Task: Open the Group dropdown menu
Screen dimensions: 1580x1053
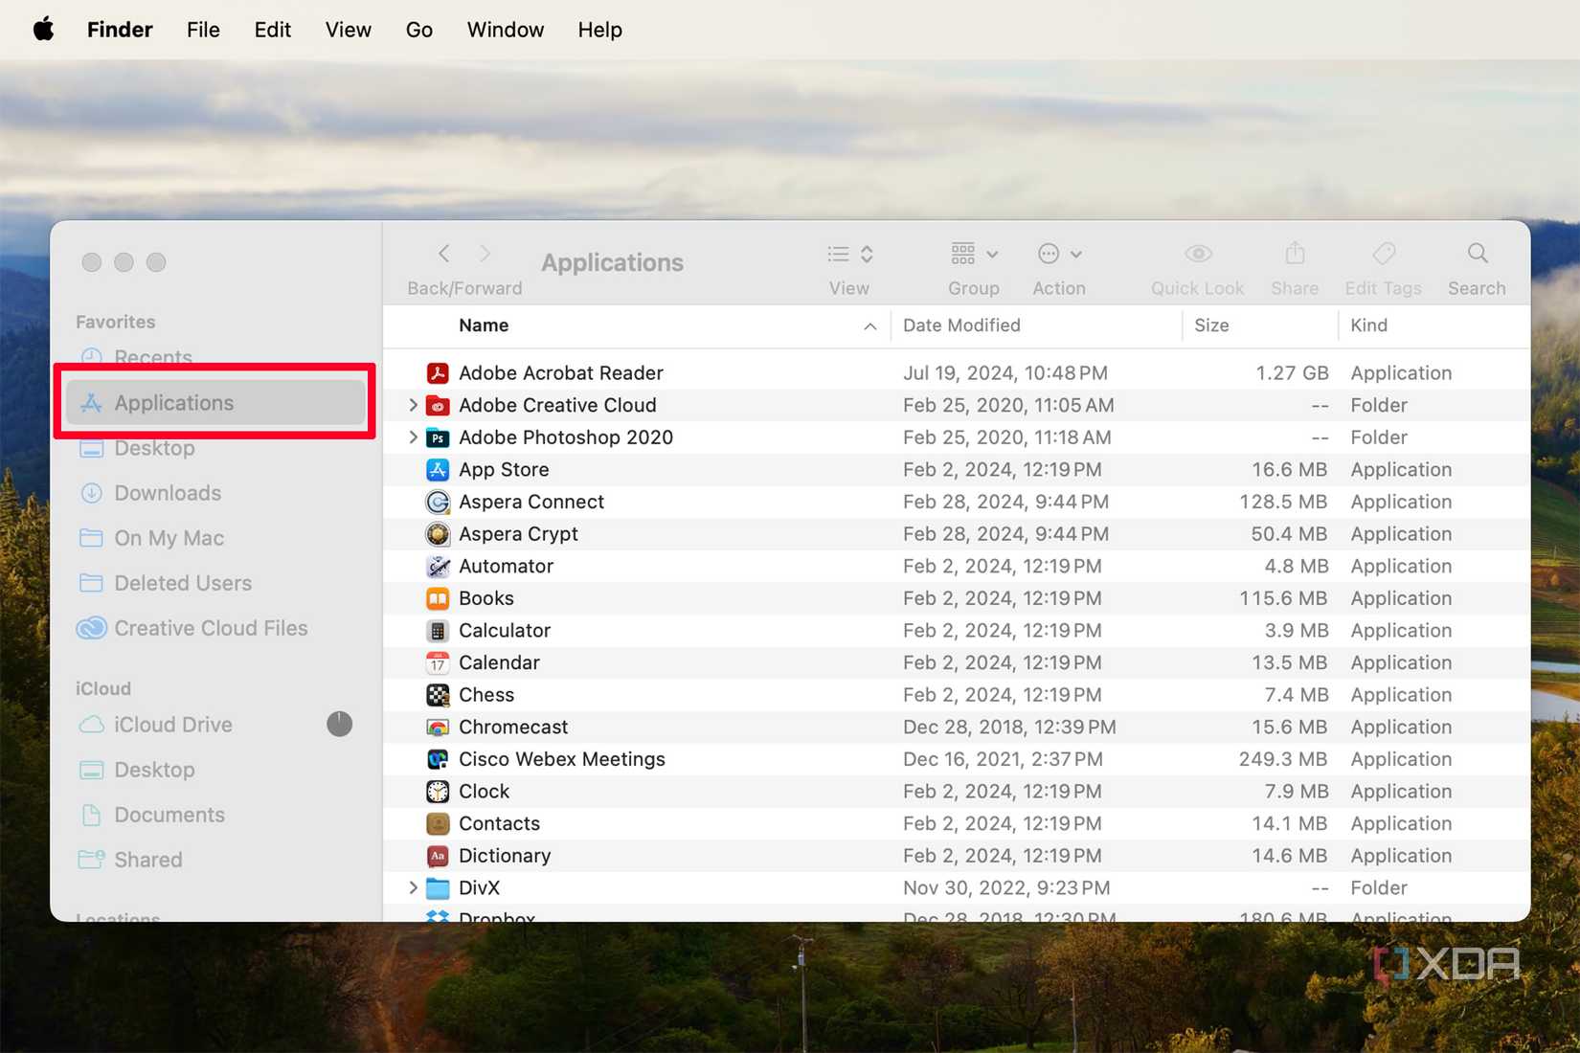Action: [x=973, y=265]
